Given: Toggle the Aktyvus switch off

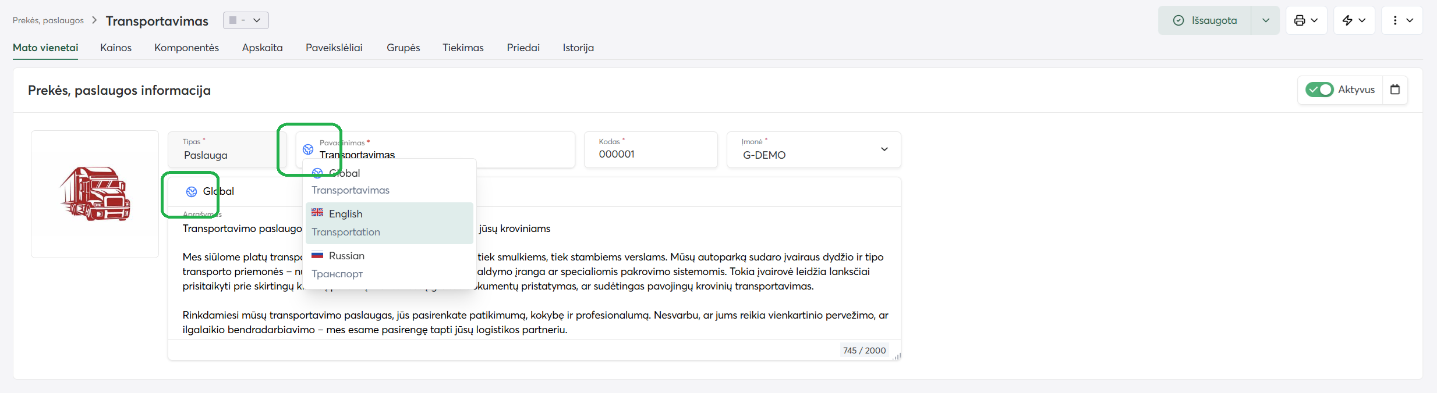Looking at the screenshot, I should click(1319, 90).
